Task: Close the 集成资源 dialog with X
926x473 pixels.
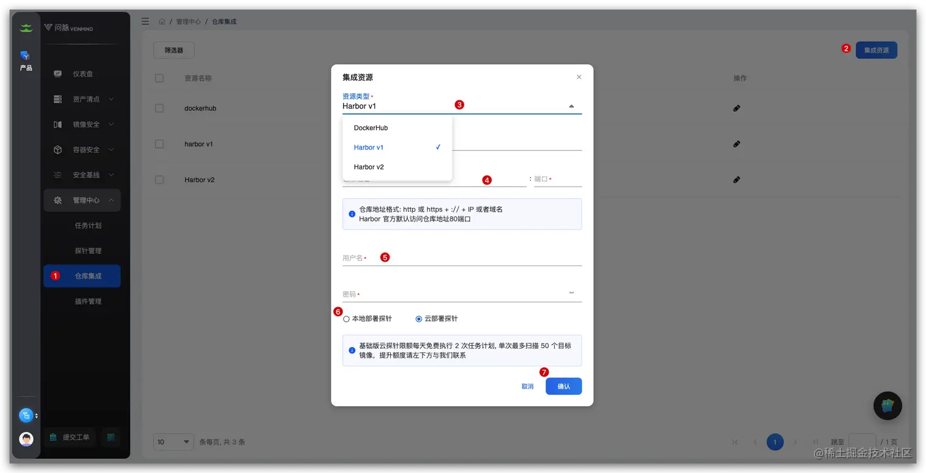Action: [x=579, y=77]
